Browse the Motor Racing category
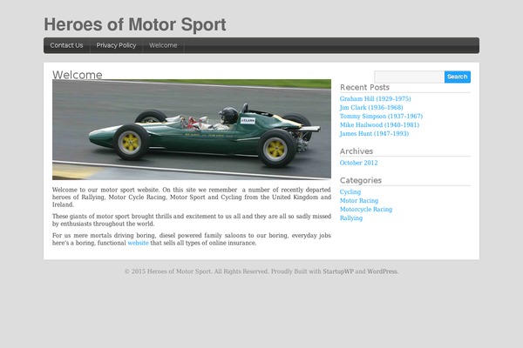The height and width of the screenshot is (348, 523). tap(359, 200)
